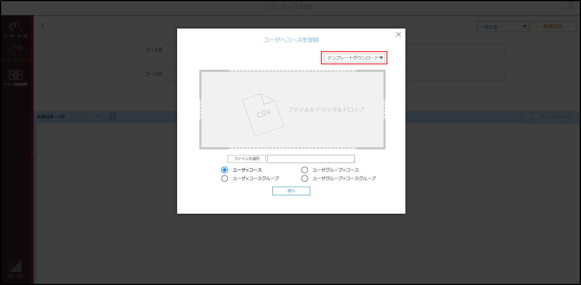Click the gear settings icon in sidebar
The width and height of the screenshot is (581, 285).
pyautogui.click(x=15, y=266)
